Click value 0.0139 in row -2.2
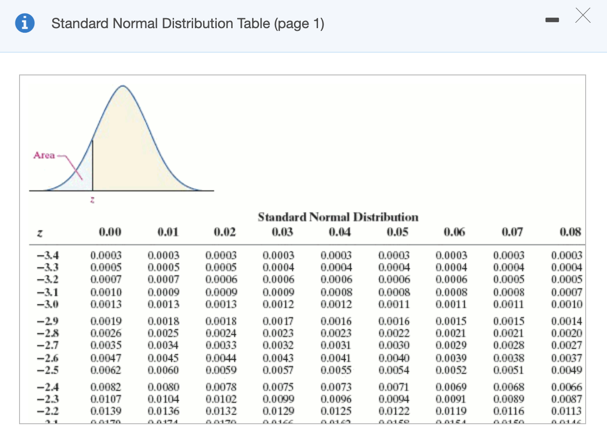607x436 pixels. (x=106, y=411)
